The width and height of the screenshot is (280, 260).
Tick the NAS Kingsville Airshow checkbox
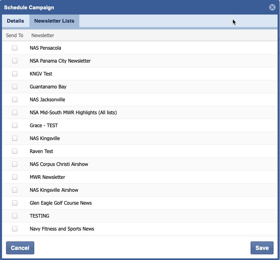tap(15, 190)
